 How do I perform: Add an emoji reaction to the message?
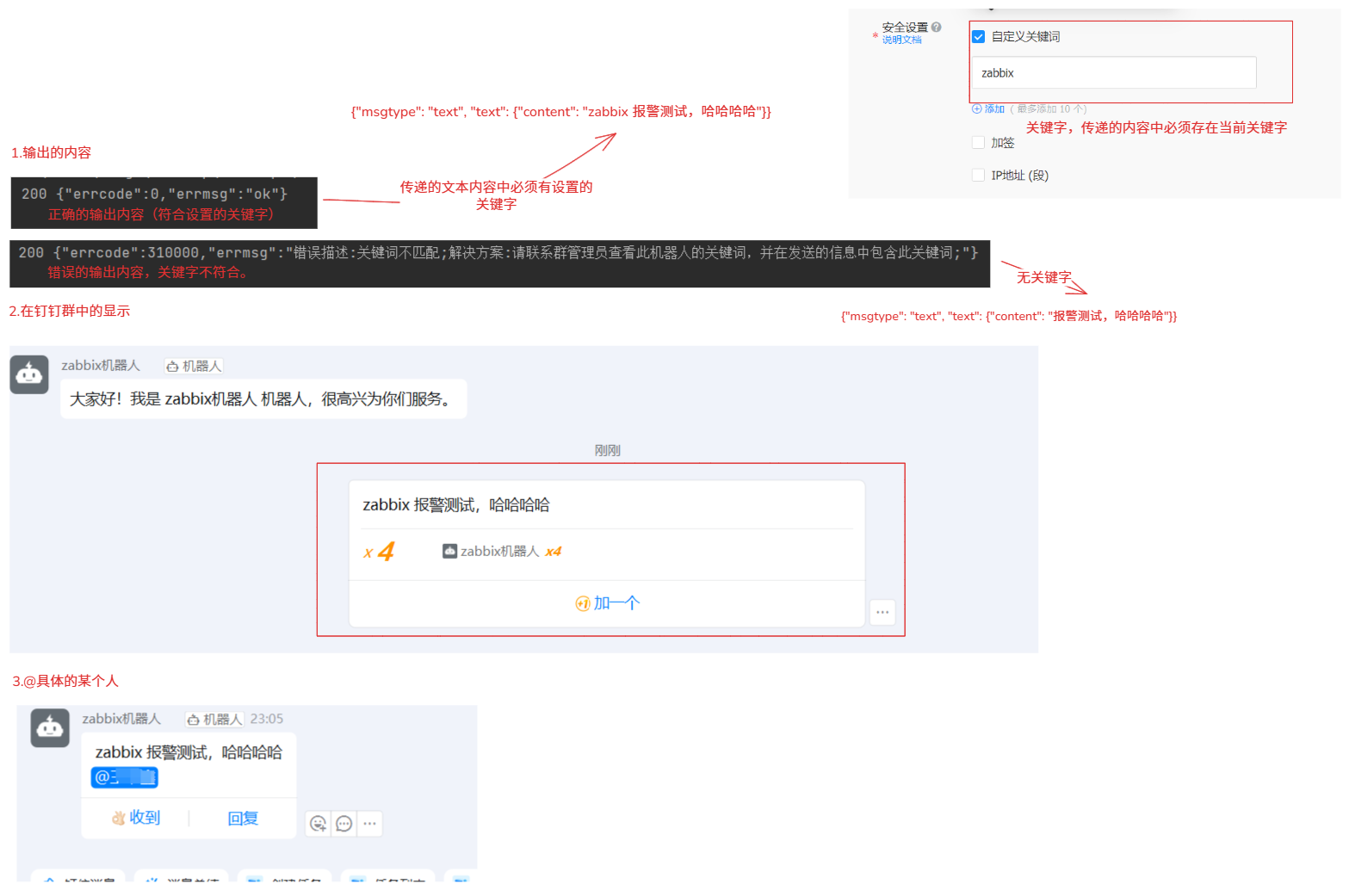pos(318,824)
